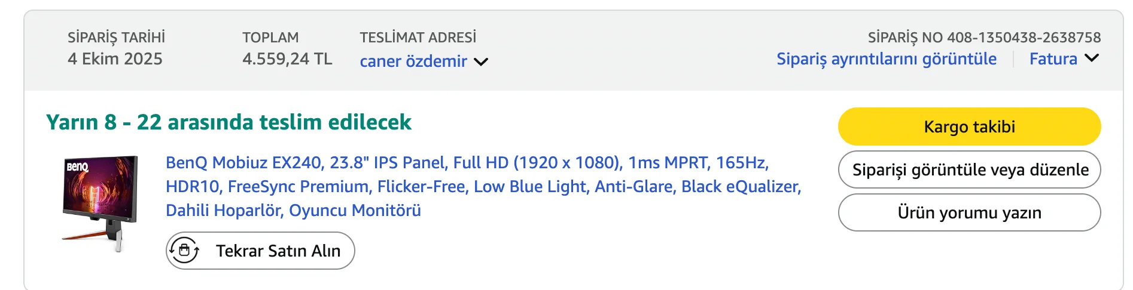Click the BenQ logo on the product image
Screen dimensions: 1133x290
coord(77,166)
